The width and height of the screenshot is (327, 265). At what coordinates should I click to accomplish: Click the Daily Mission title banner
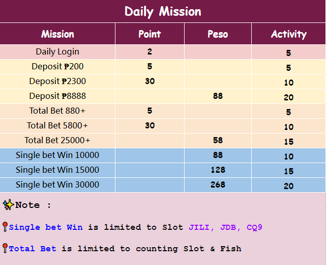(x=163, y=11)
